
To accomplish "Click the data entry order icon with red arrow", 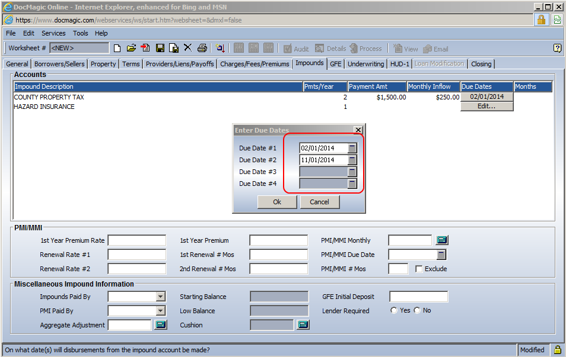I will (x=220, y=48).
